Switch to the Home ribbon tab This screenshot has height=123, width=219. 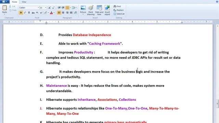(x=14, y=2)
